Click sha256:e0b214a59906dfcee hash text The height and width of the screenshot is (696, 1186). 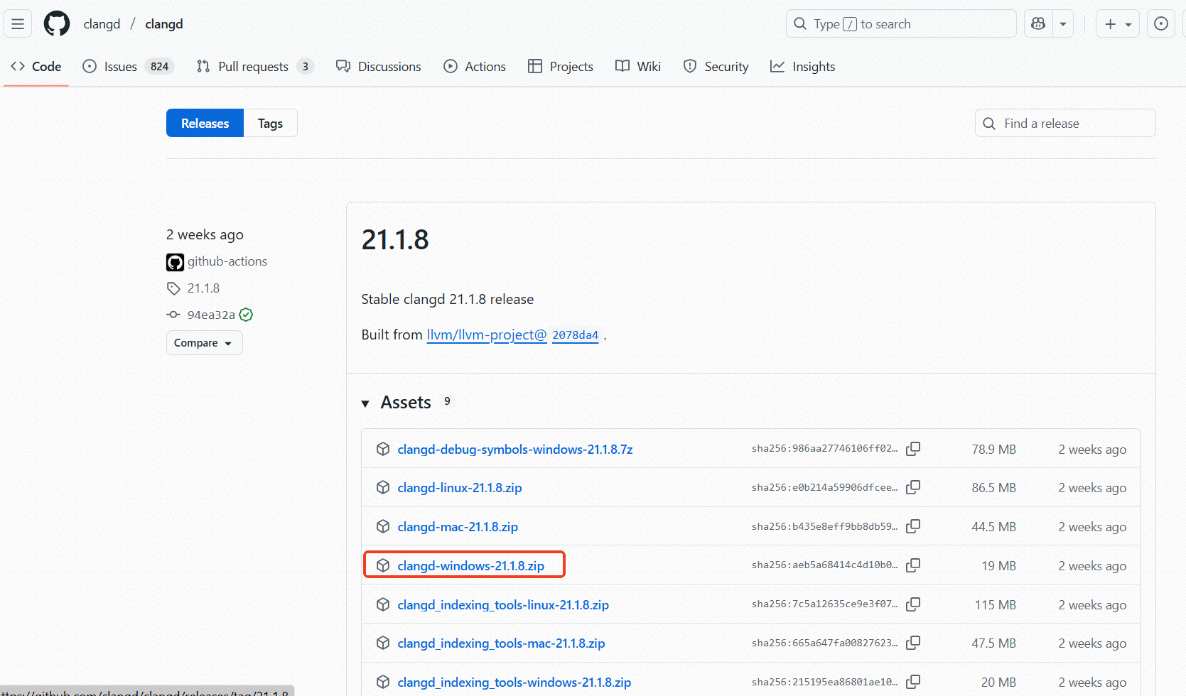[824, 488]
